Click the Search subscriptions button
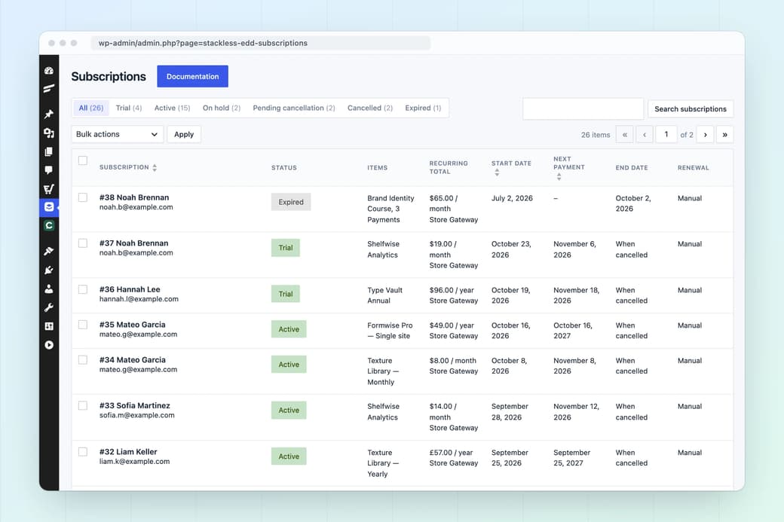Viewport: 784px width, 522px height. pyautogui.click(x=691, y=109)
